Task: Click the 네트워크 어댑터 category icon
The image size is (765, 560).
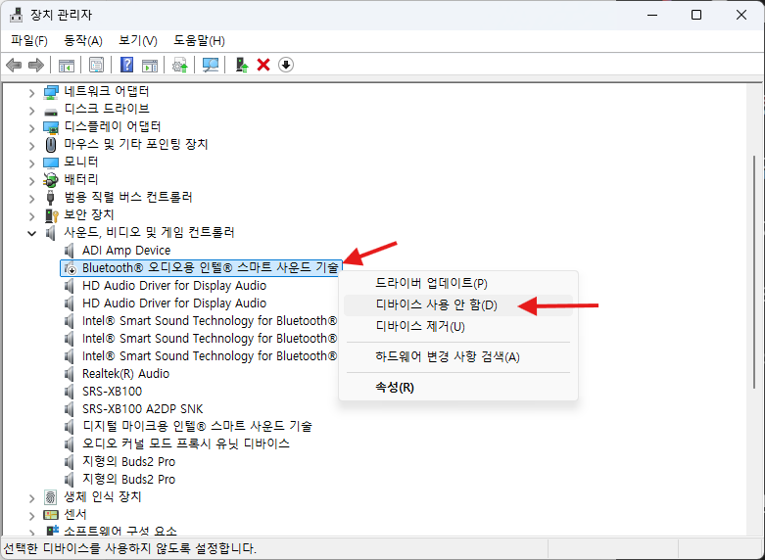Action: pos(51,91)
